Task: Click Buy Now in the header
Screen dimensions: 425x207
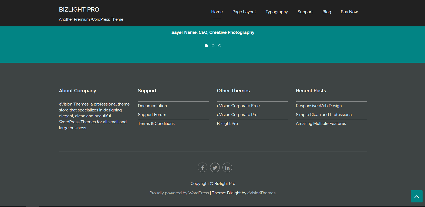Action: [x=349, y=12]
